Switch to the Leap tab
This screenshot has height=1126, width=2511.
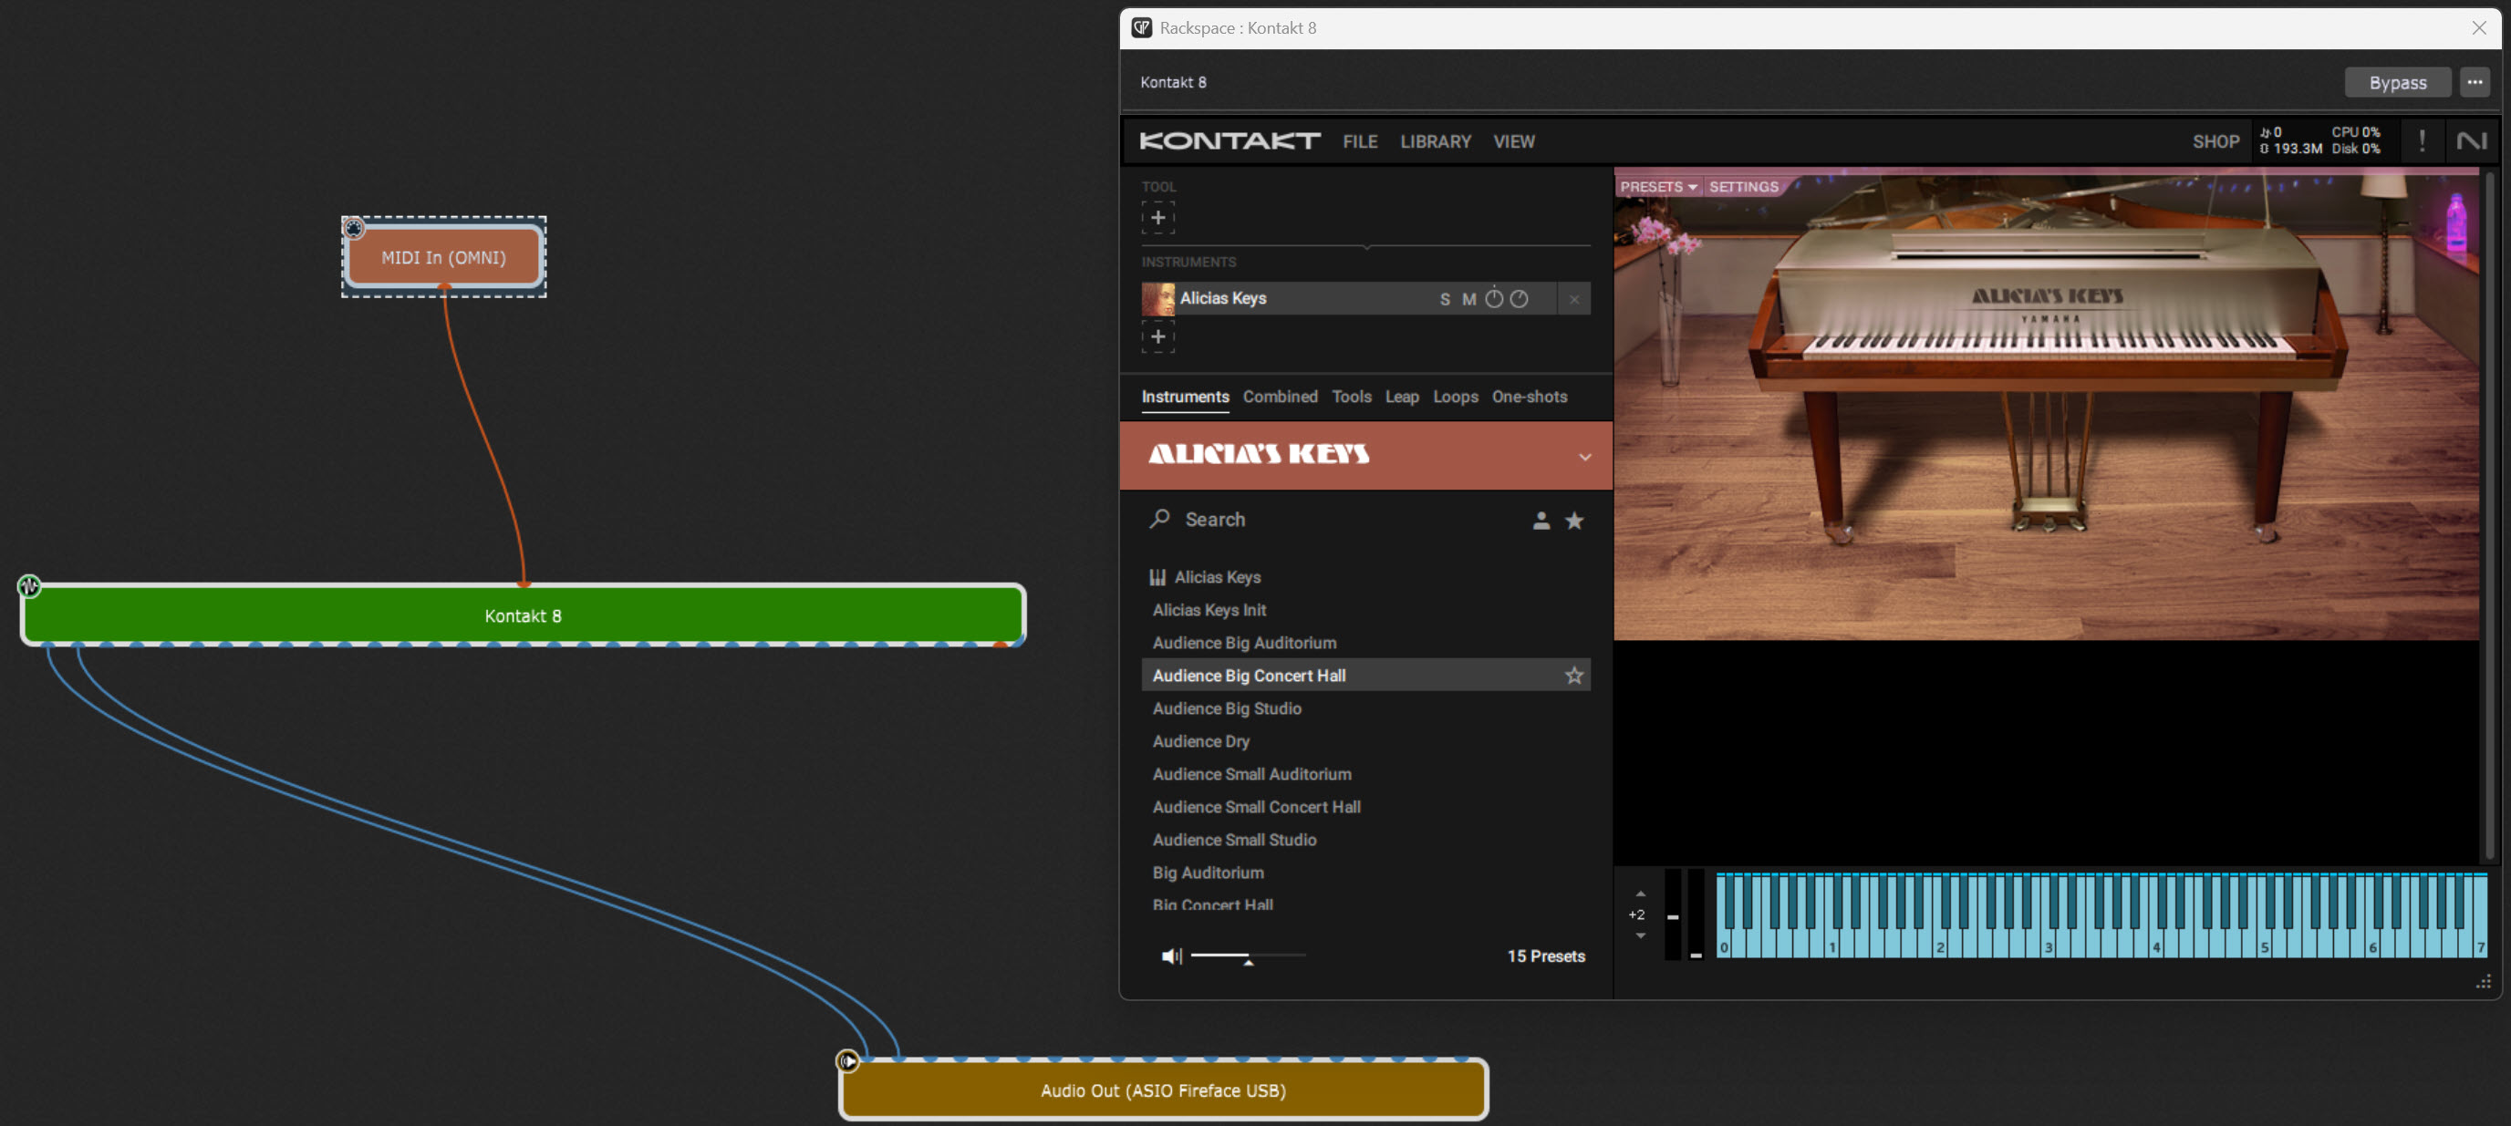1402,397
